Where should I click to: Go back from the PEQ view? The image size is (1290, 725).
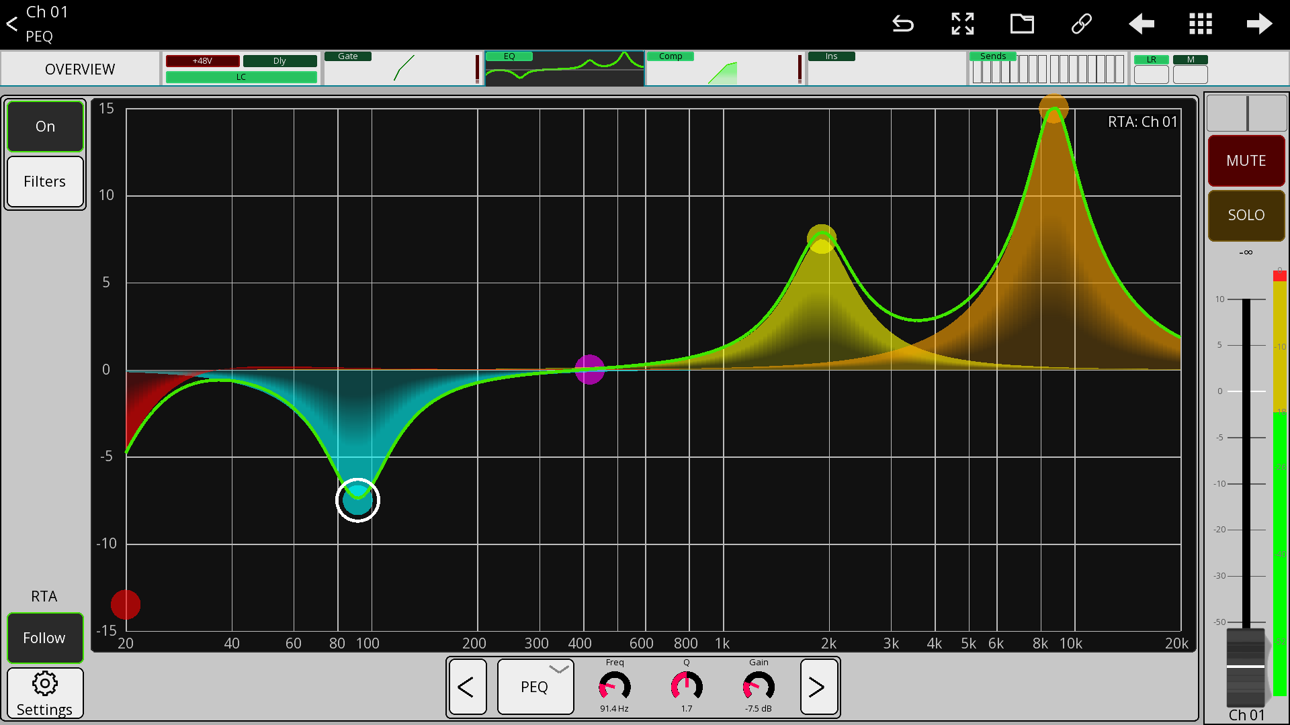(11, 24)
